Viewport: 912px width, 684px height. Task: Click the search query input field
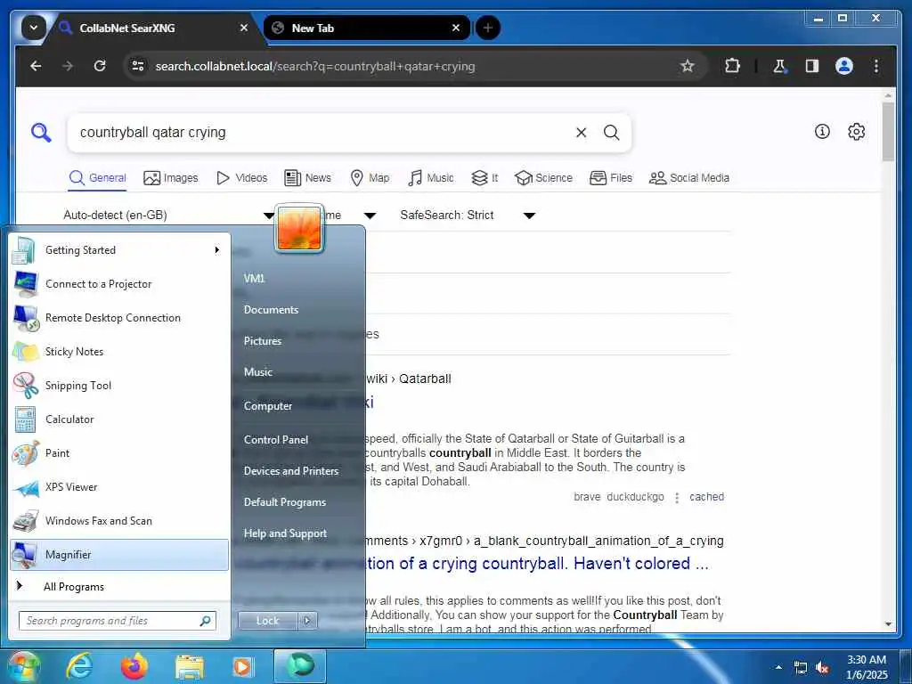322,133
